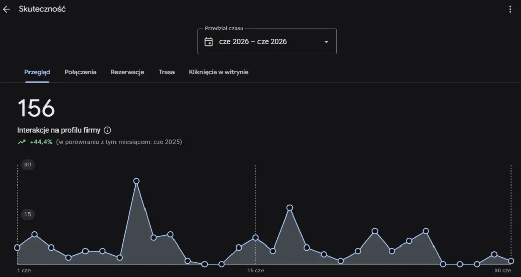The height and width of the screenshot is (277, 521).
Task: Expand the Przedział czasu dropdown arrow
Action: (326, 42)
